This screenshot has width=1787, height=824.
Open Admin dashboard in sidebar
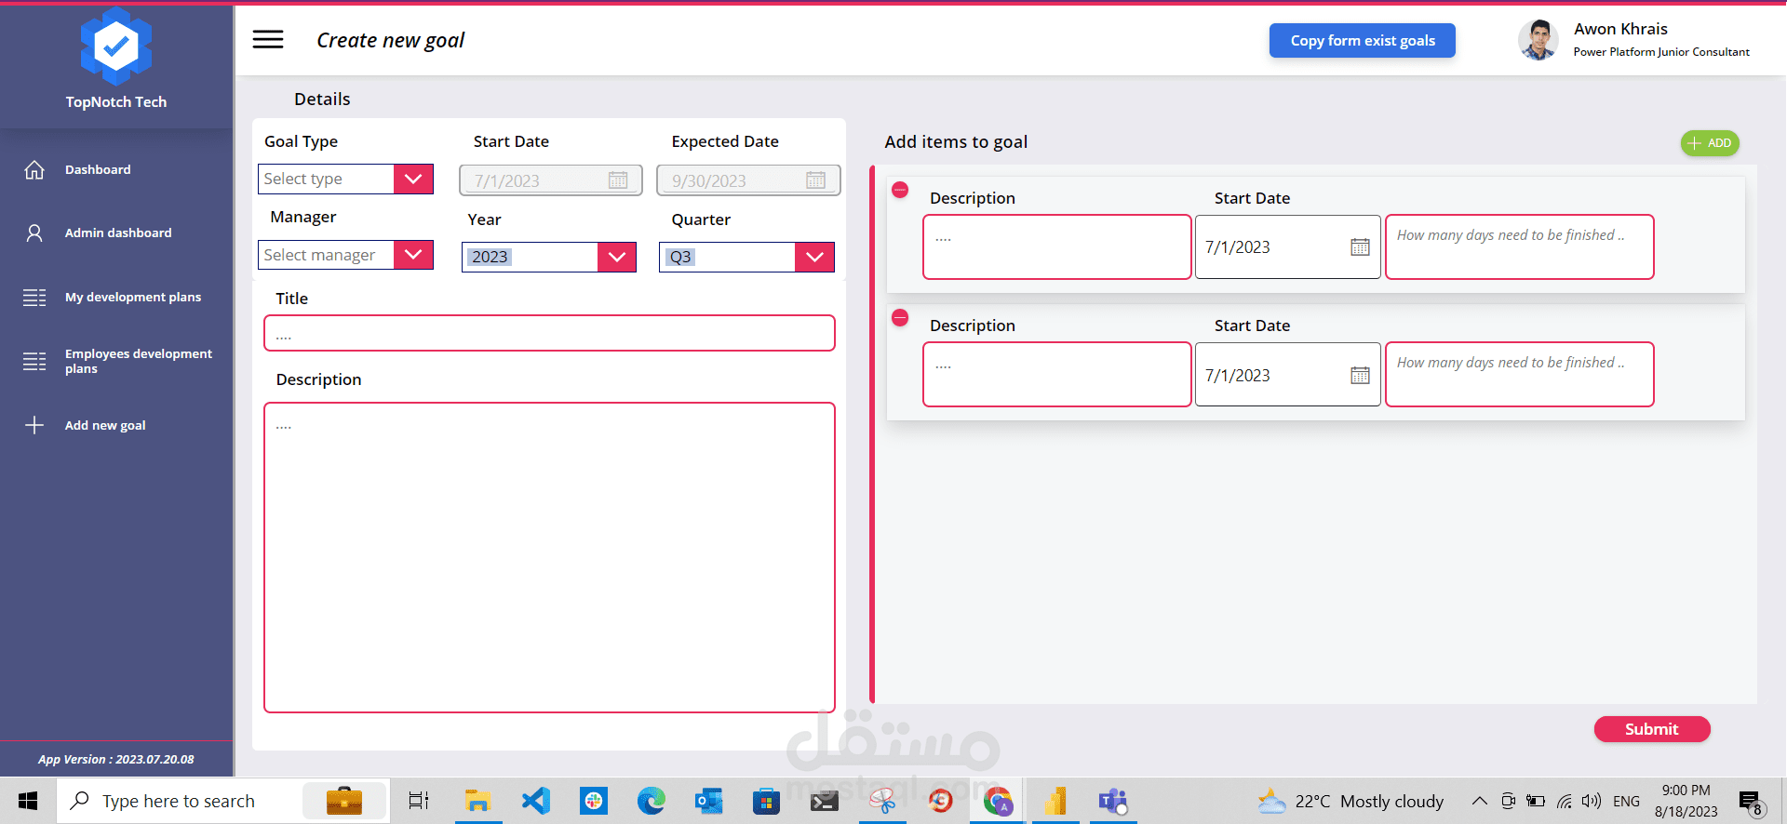118,233
